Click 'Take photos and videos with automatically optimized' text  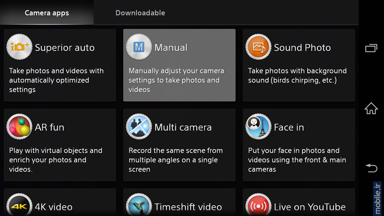(56, 80)
